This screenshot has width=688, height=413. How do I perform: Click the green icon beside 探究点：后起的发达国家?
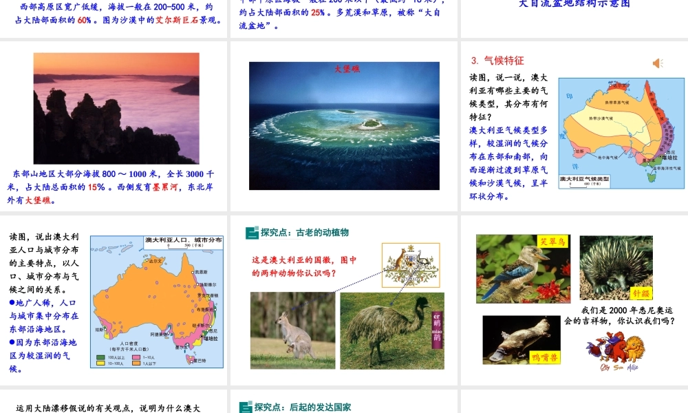[x=246, y=407]
